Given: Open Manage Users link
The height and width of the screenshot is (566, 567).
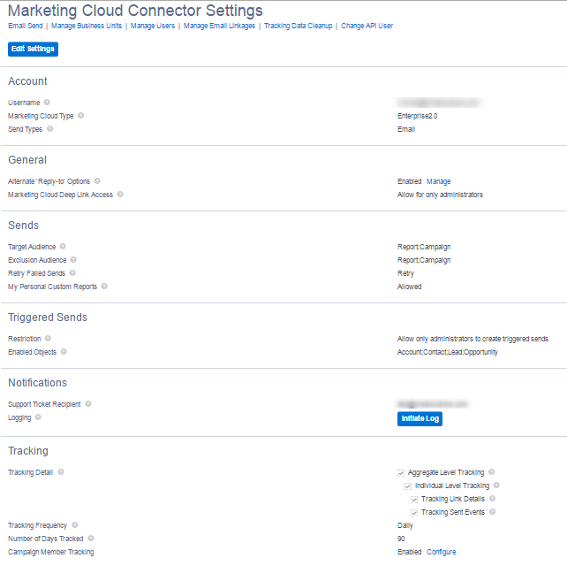Looking at the screenshot, I should pyautogui.click(x=153, y=26).
